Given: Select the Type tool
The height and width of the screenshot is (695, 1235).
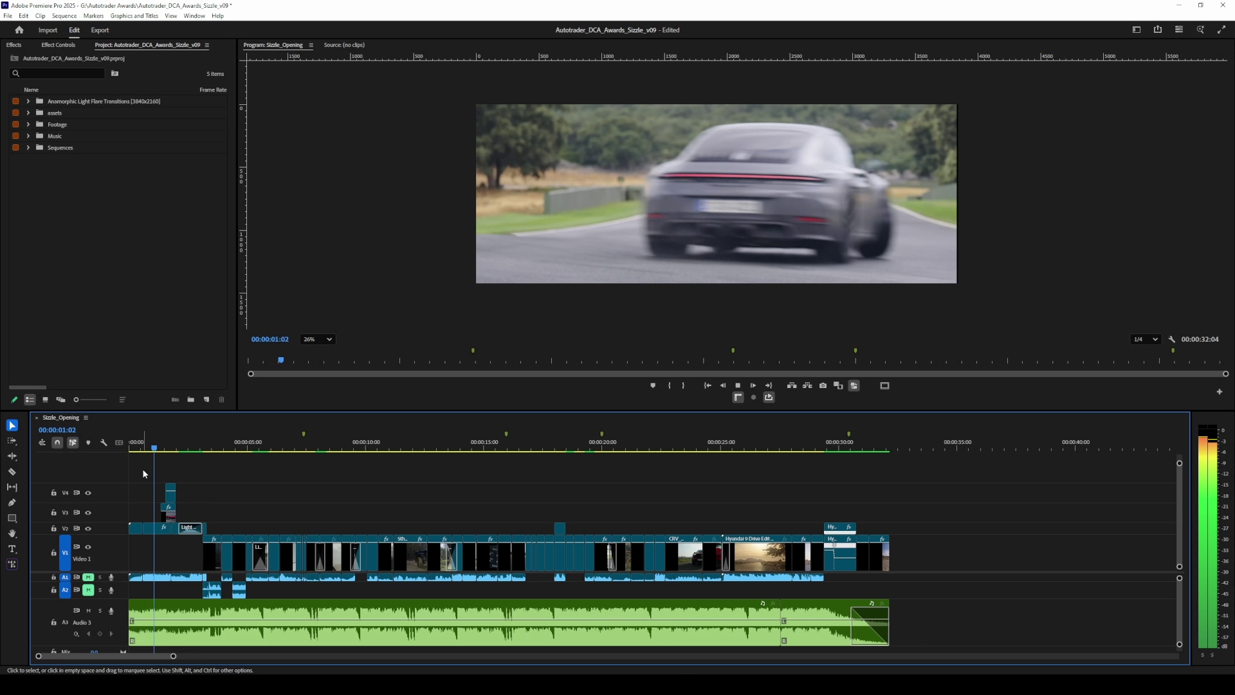Looking at the screenshot, I should coord(12,549).
